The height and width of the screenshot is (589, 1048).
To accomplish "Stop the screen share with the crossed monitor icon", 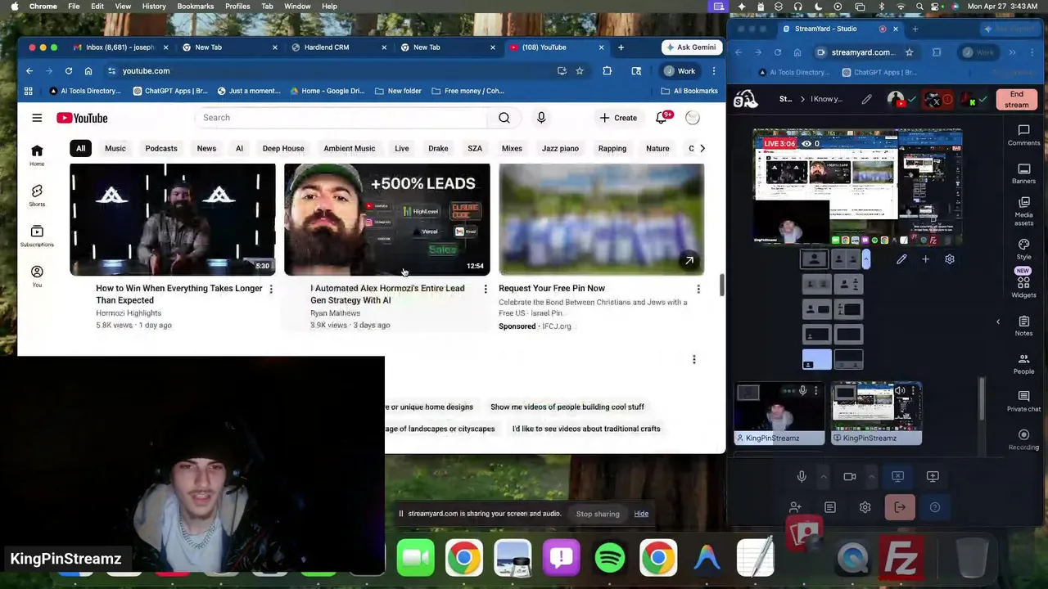I will [898, 476].
